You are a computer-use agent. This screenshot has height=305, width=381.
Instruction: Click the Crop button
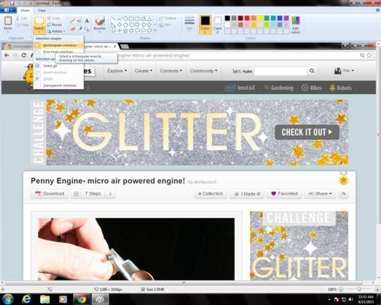click(x=53, y=18)
